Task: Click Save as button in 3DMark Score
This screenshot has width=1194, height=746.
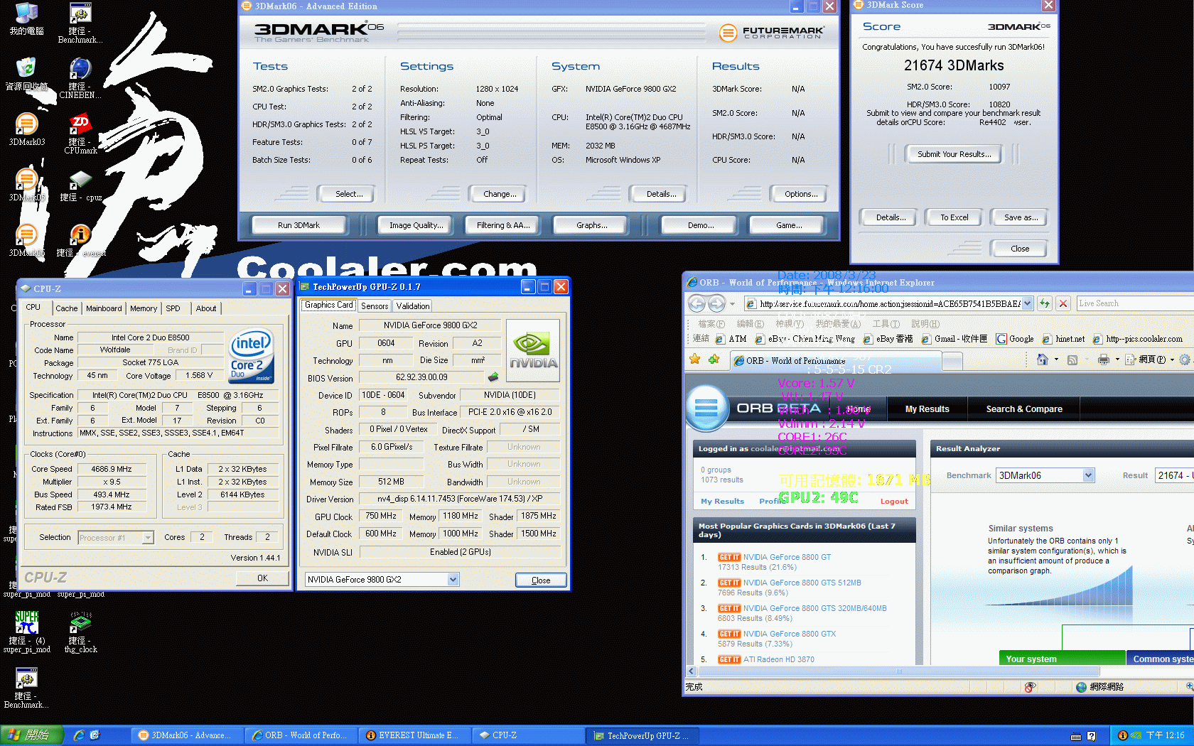Action: click(1021, 217)
